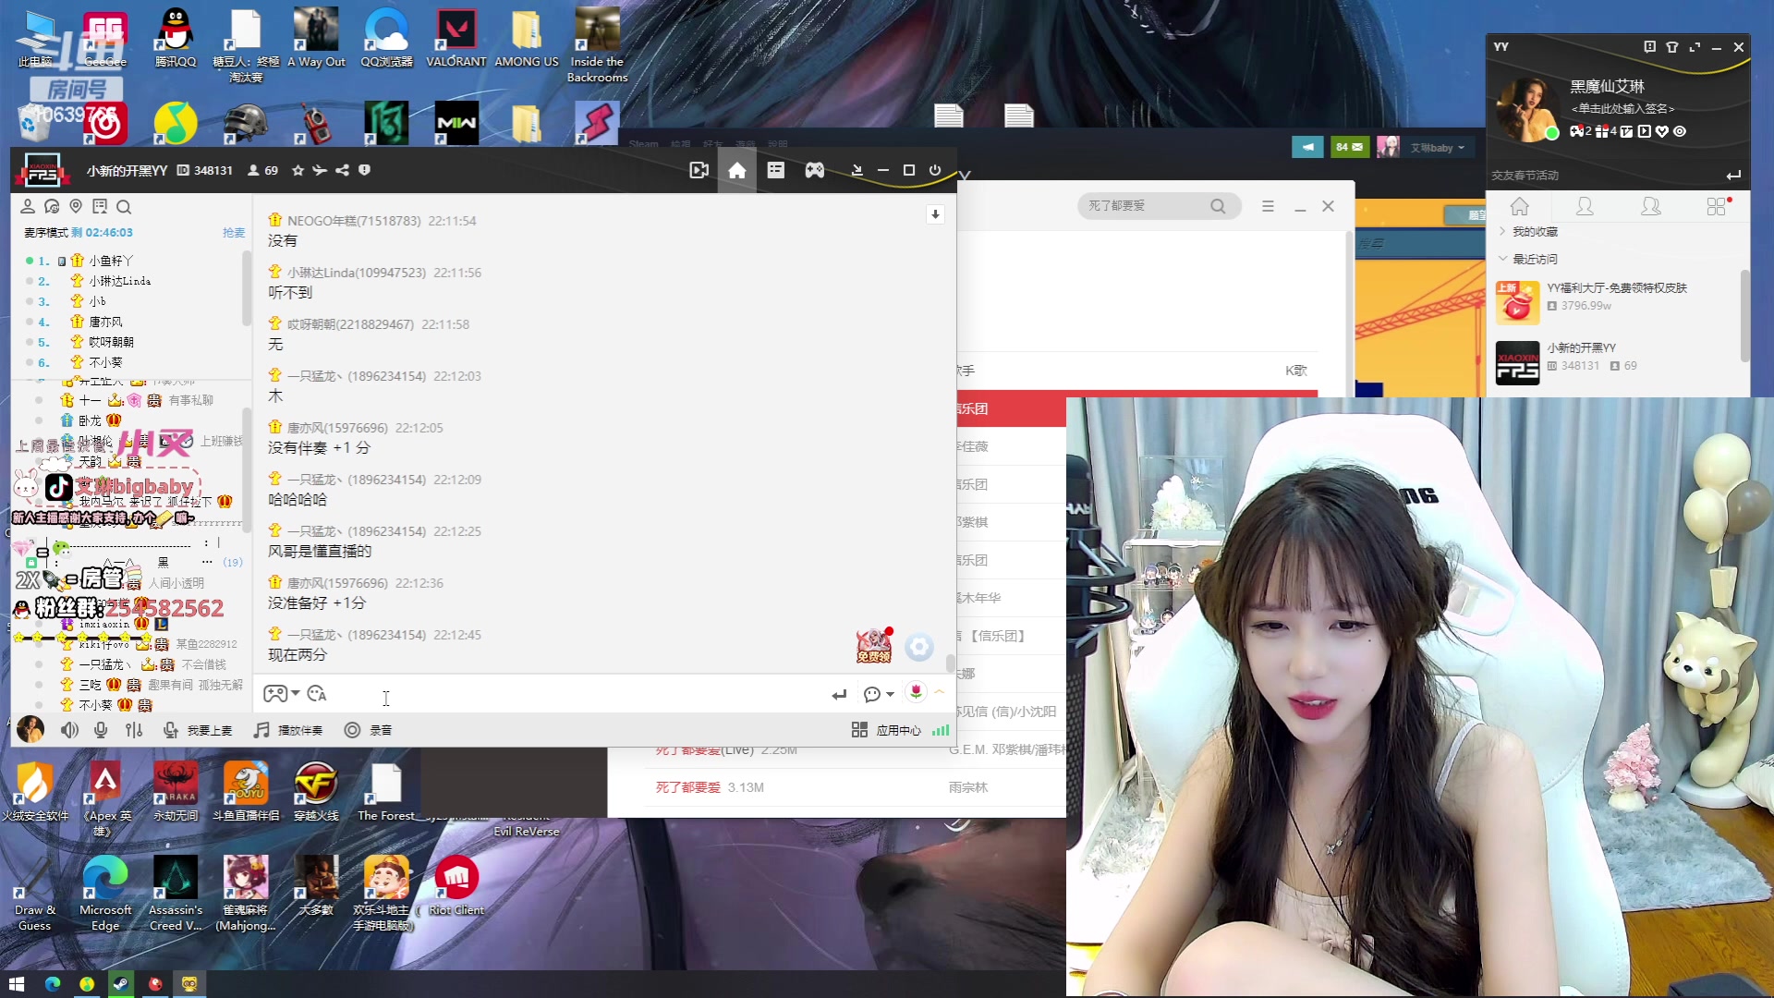
Task: Open Steam from the taskbar
Action: (x=121, y=983)
